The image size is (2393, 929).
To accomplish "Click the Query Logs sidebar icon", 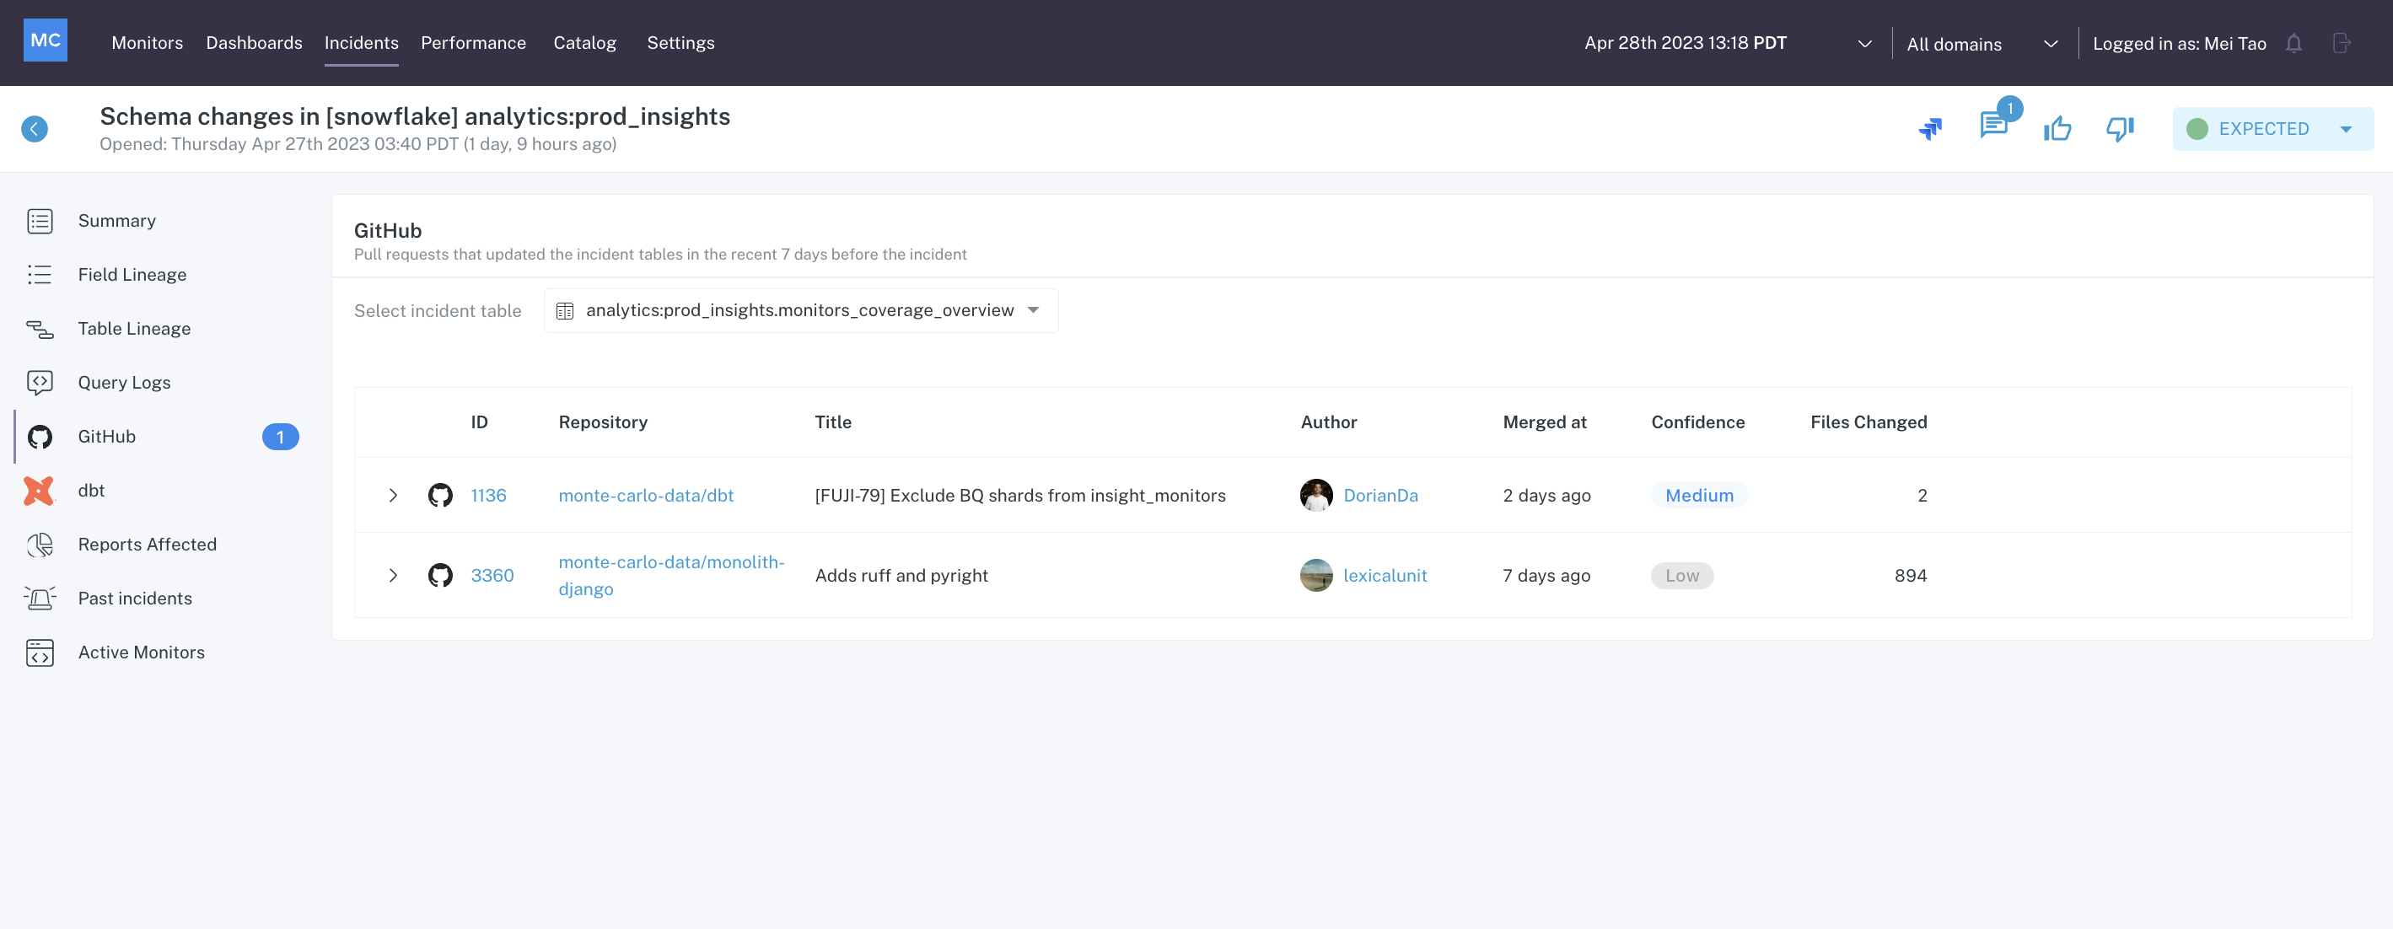I will pos(40,383).
